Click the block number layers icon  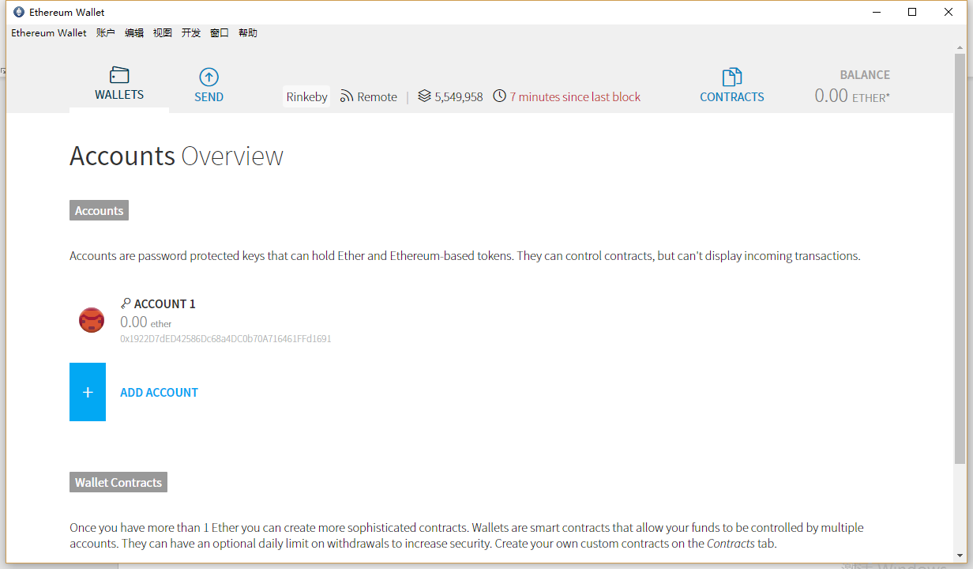[x=424, y=96]
